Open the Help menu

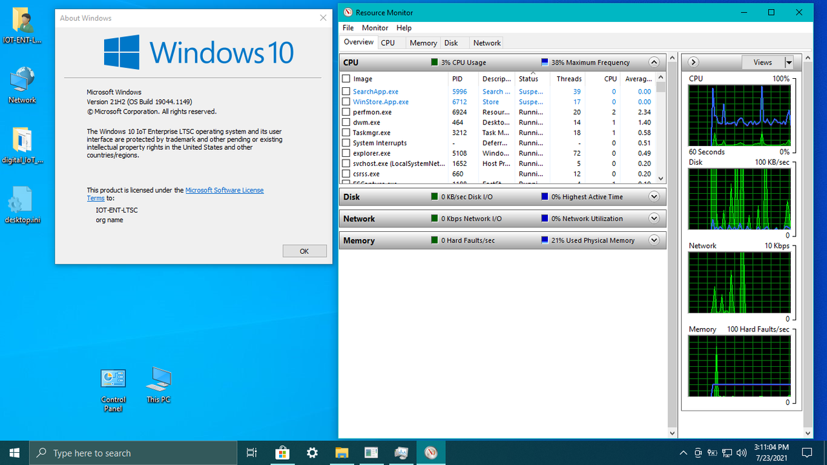404,28
